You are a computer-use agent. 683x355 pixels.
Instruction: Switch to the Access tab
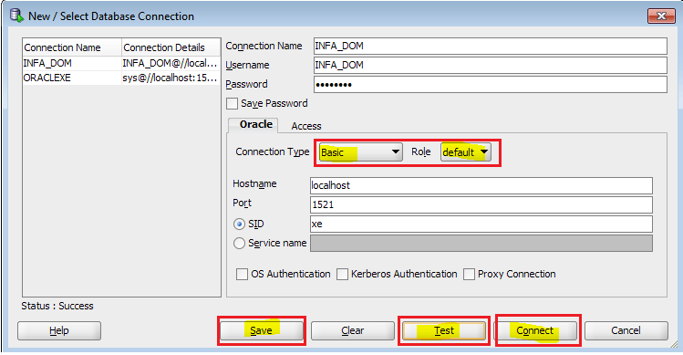(306, 126)
